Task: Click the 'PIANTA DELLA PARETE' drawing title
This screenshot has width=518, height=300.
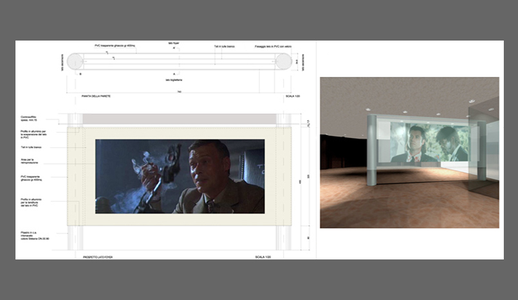Action: [x=96, y=96]
